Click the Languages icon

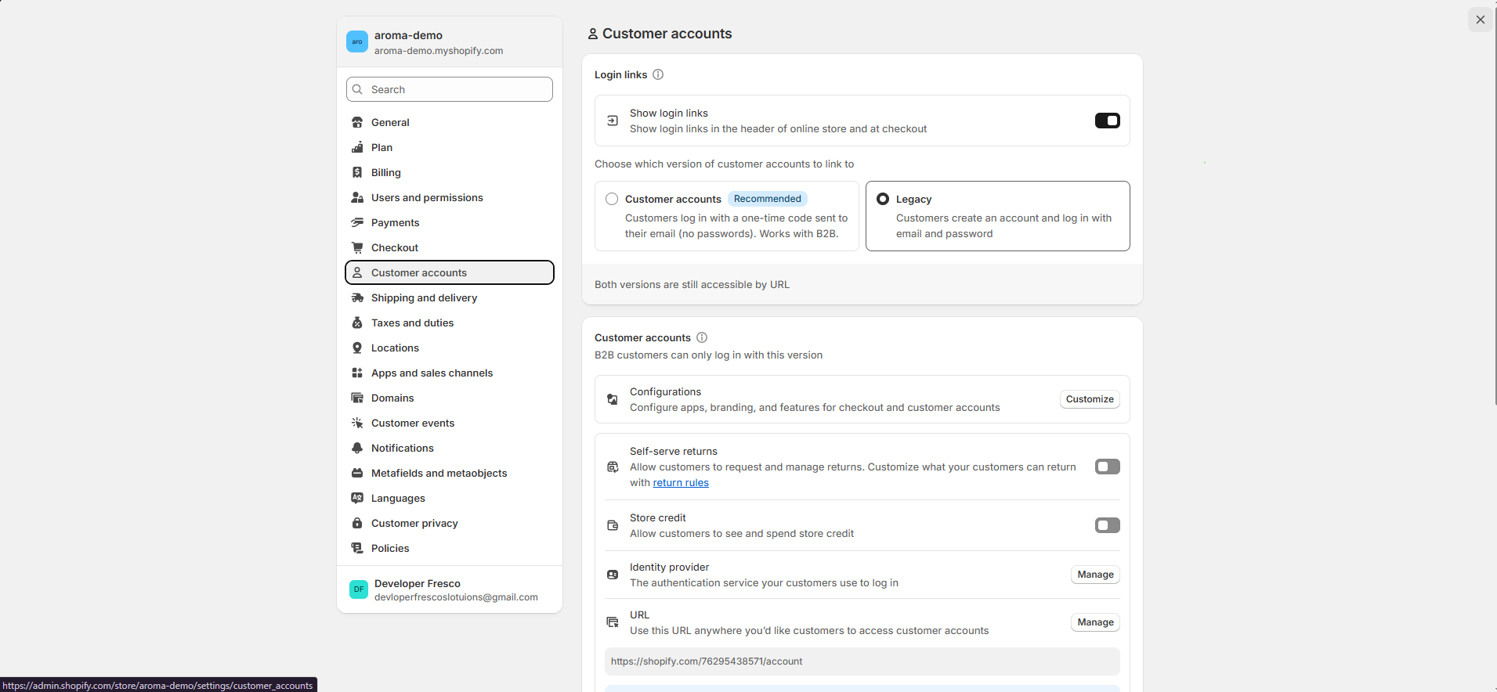click(x=357, y=498)
